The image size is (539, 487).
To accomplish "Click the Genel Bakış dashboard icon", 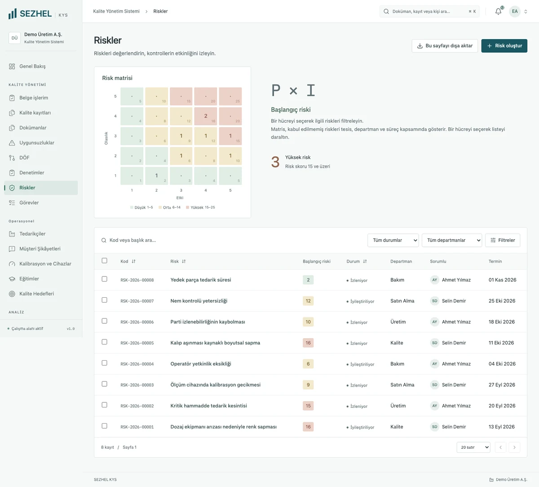I will coord(12,67).
